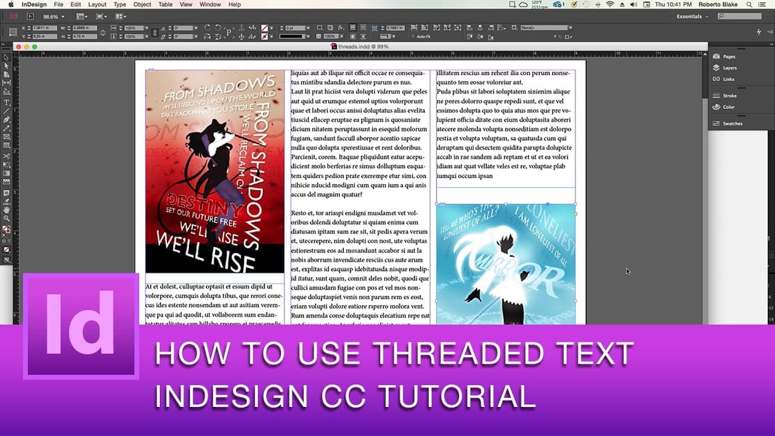Select the Rectangle Frame tool
This screenshot has width=775, height=436.
click(x=7, y=136)
